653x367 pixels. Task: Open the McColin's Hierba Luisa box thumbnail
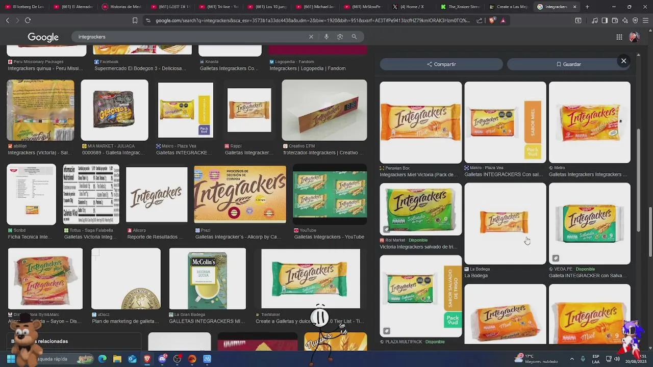tap(207, 279)
